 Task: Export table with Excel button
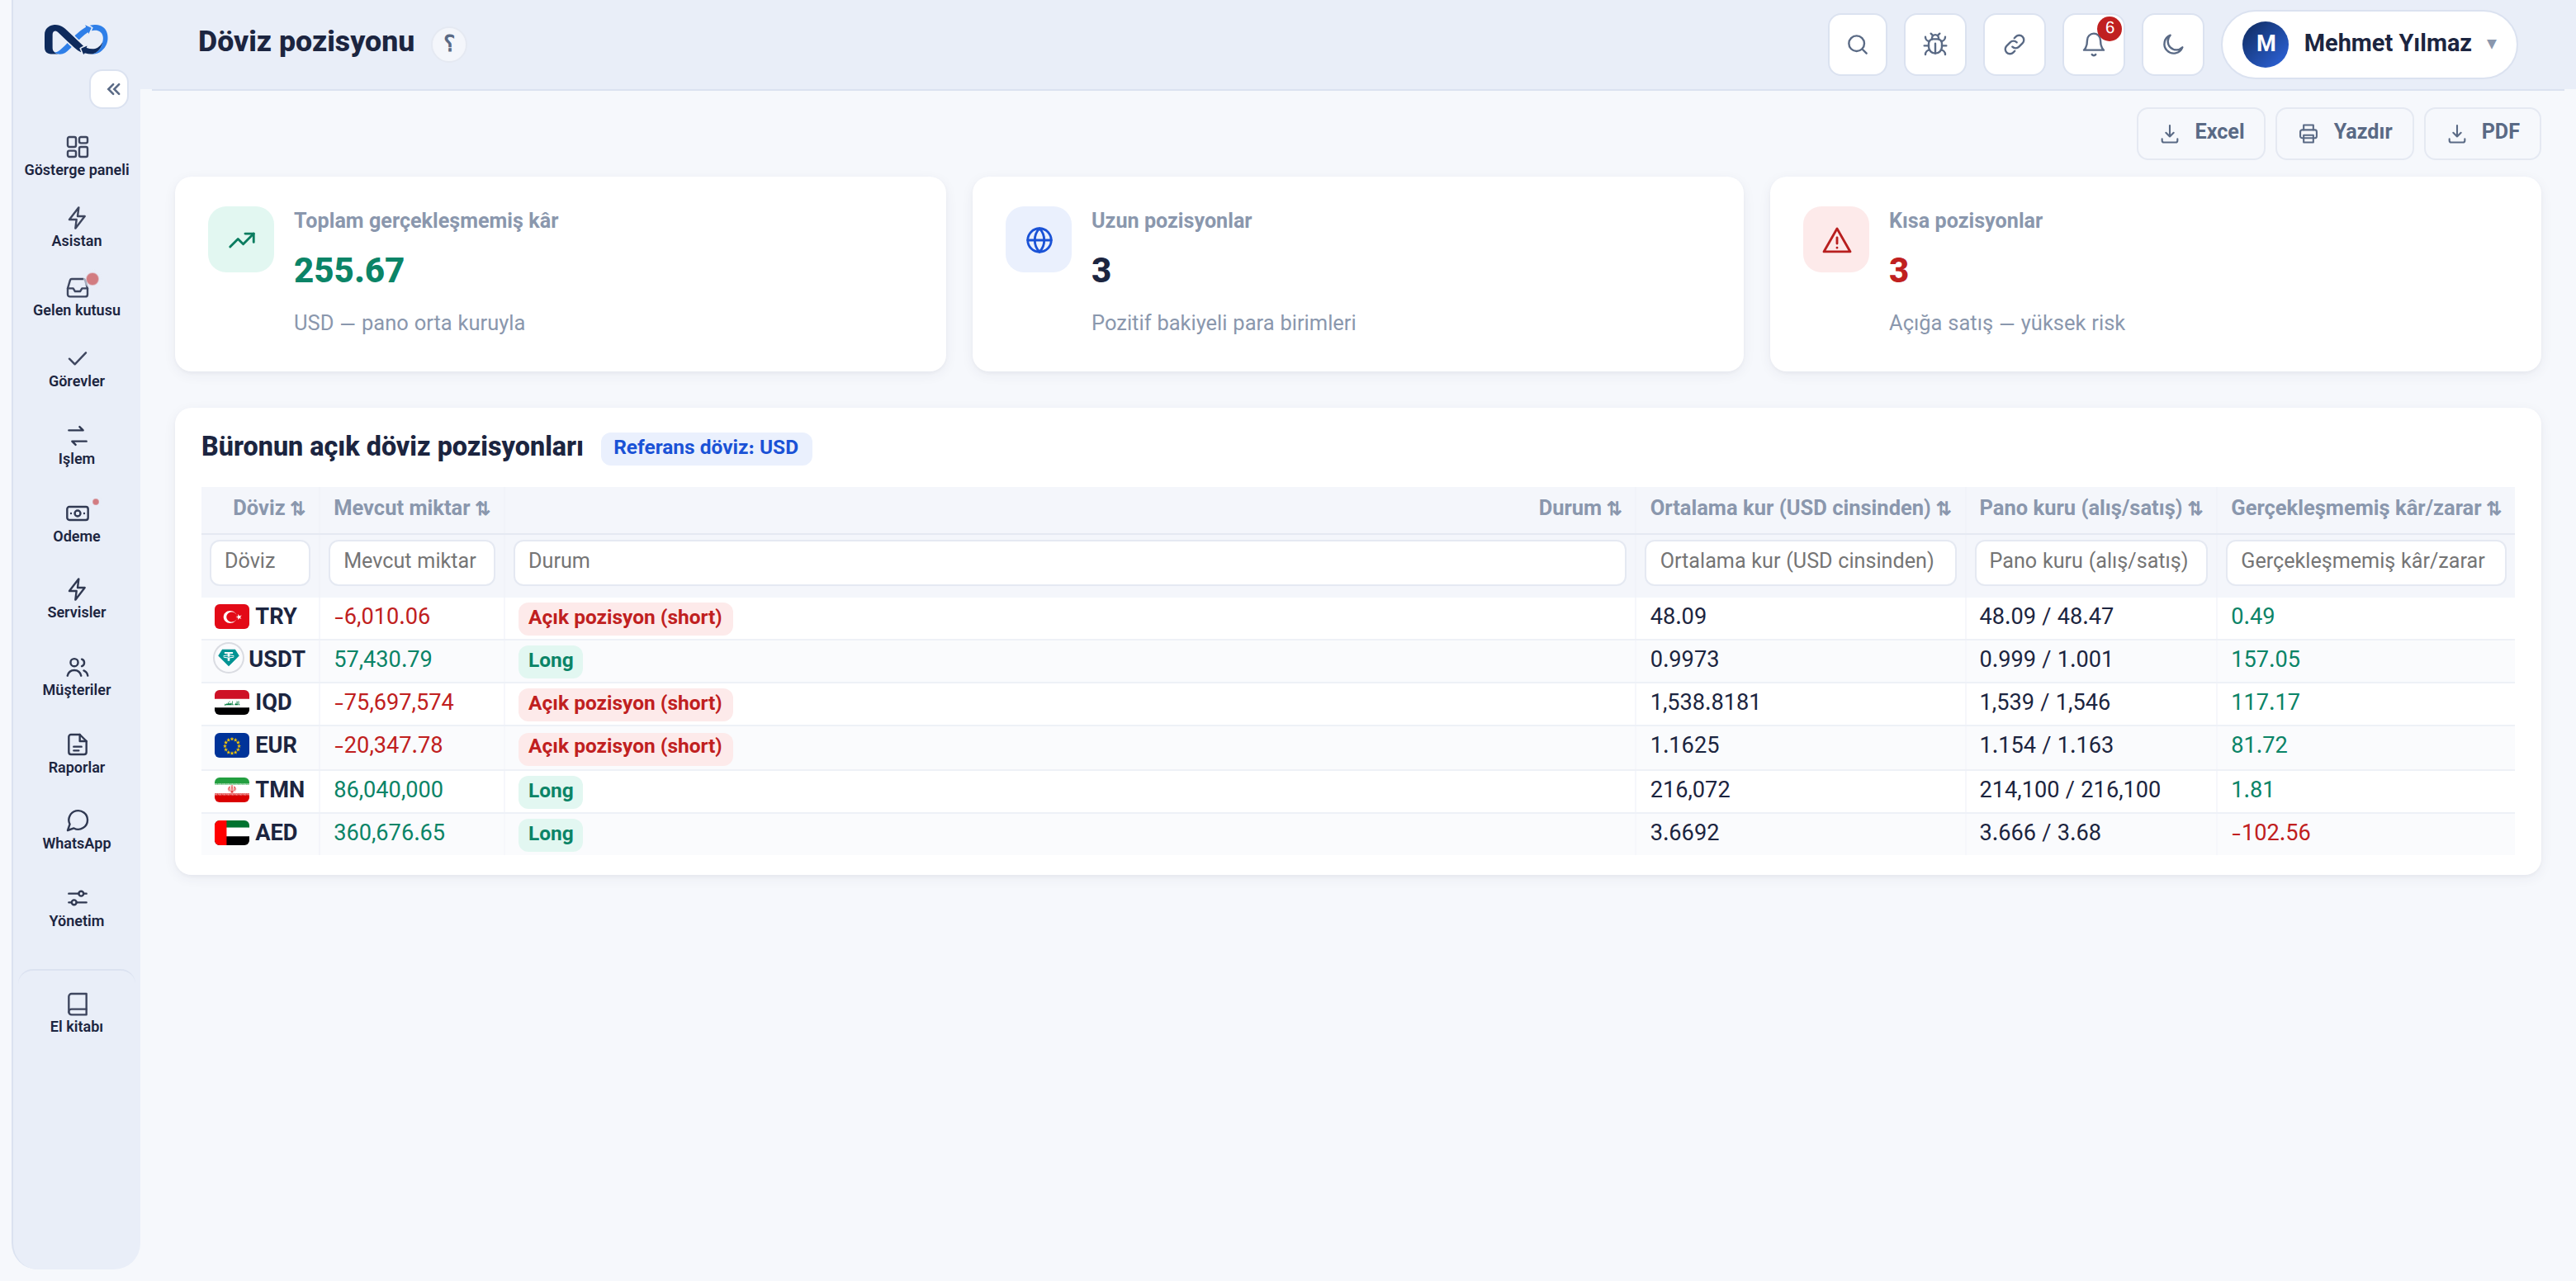tap(2201, 133)
